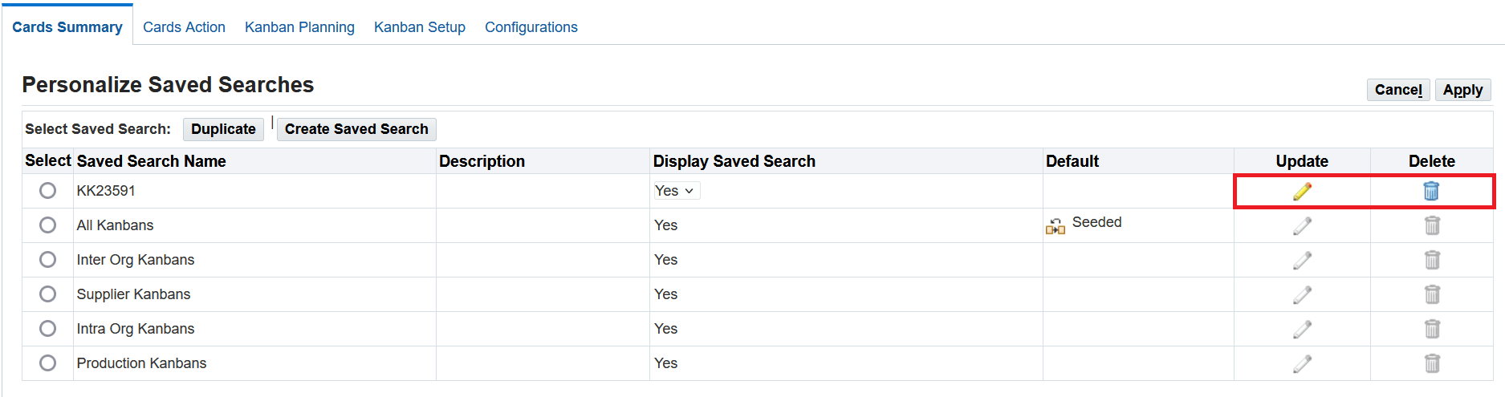Screen dimensions: 1505x397
Task: Open the Kanban Planning tab
Action: 299,27
